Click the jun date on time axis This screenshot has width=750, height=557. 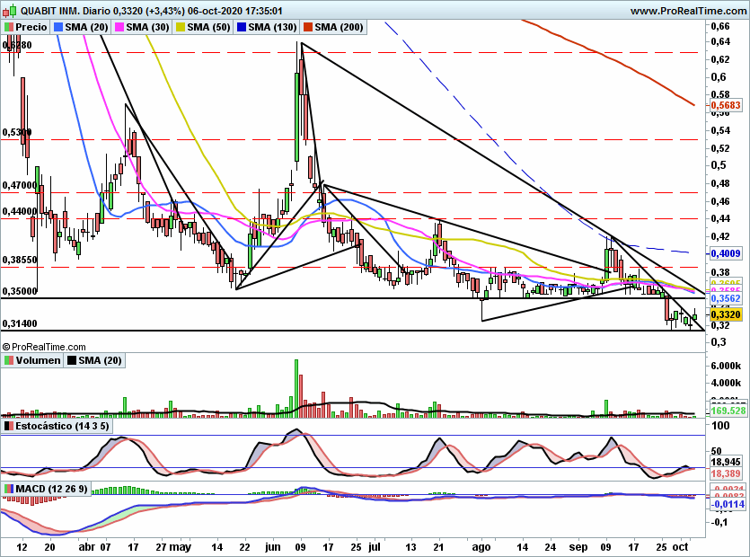tap(273, 546)
